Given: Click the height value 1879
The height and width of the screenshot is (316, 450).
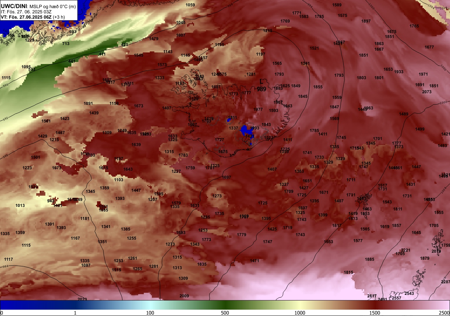Looking at the screenshot, I should click(x=425, y=258).
